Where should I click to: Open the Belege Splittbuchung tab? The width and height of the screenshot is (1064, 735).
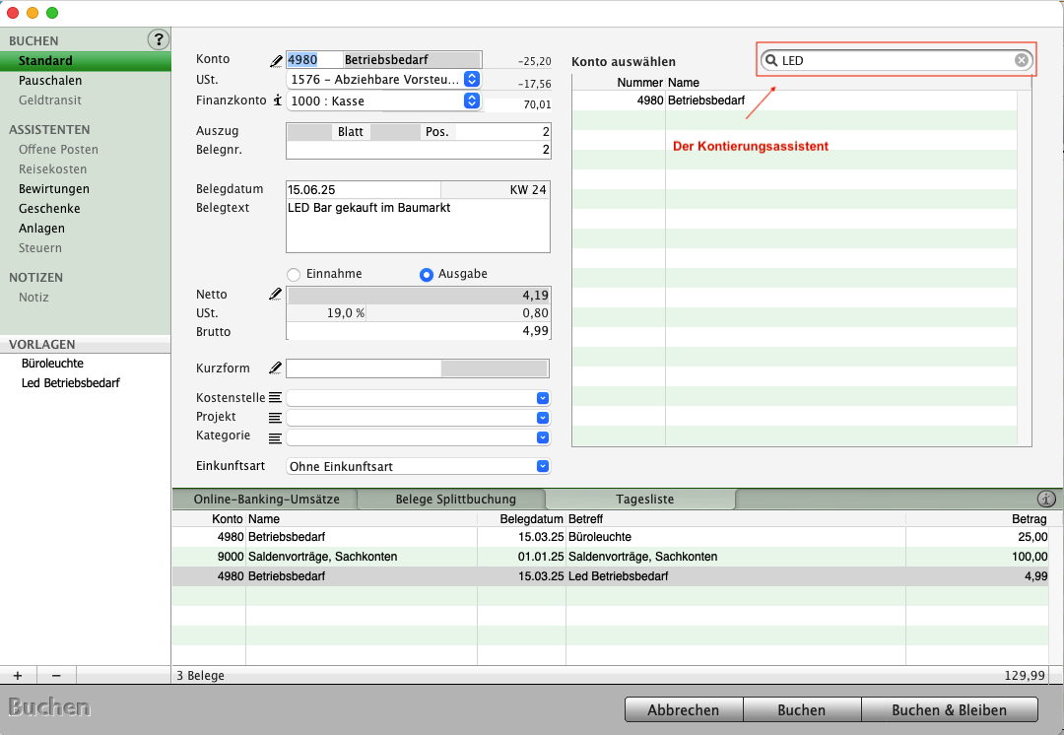455,500
